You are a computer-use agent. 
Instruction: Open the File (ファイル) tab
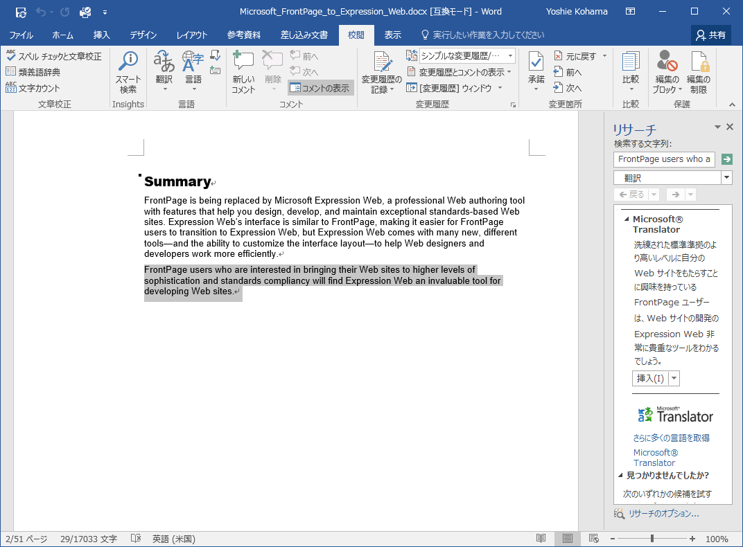tap(21, 35)
